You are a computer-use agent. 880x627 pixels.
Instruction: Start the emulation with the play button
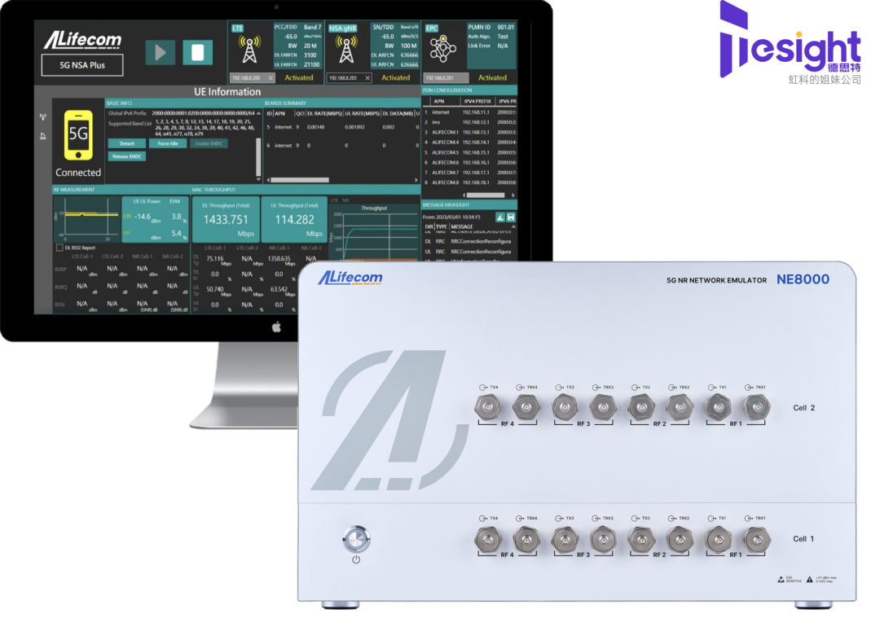(x=161, y=53)
